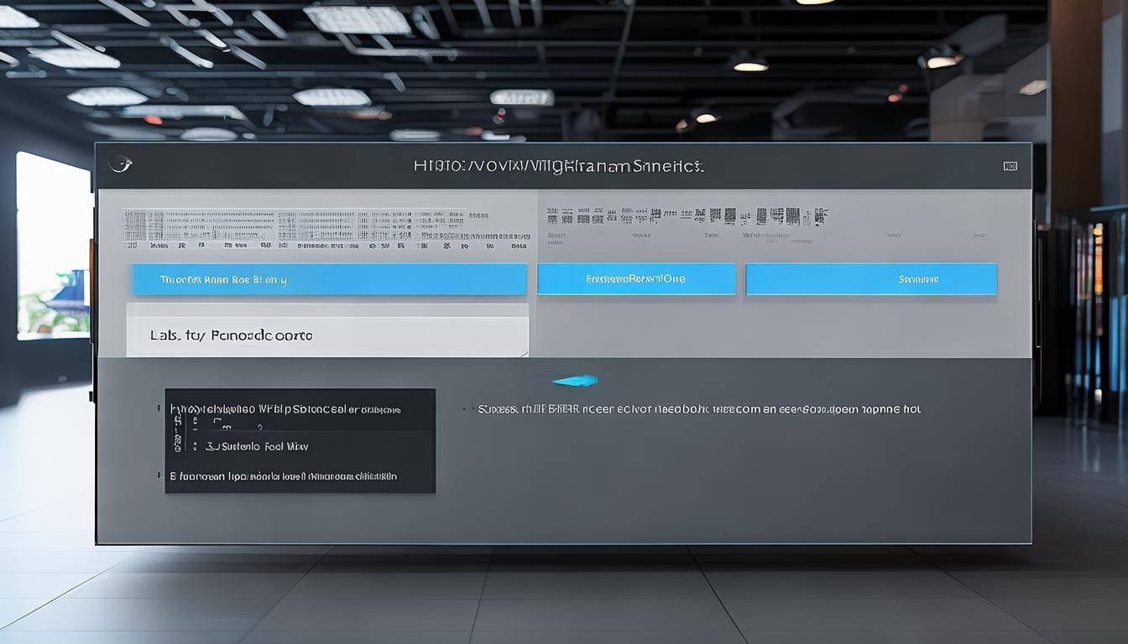Screen dimensions: 1128x644
Task: Select the '3J Sutenlo Fool' row in dark panel
Action: pyautogui.click(x=256, y=447)
